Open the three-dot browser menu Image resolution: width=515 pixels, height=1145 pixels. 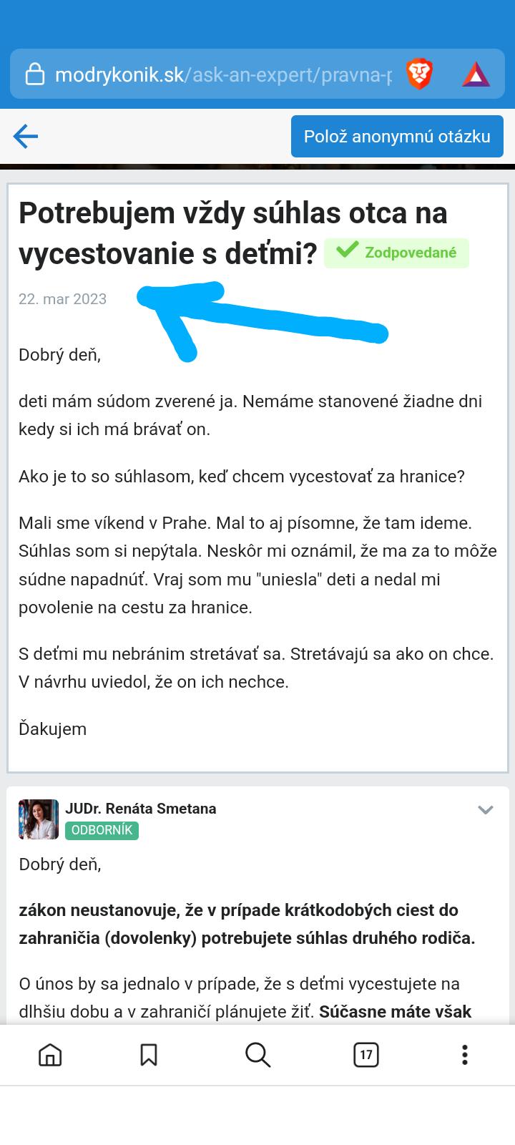pos(465,1054)
